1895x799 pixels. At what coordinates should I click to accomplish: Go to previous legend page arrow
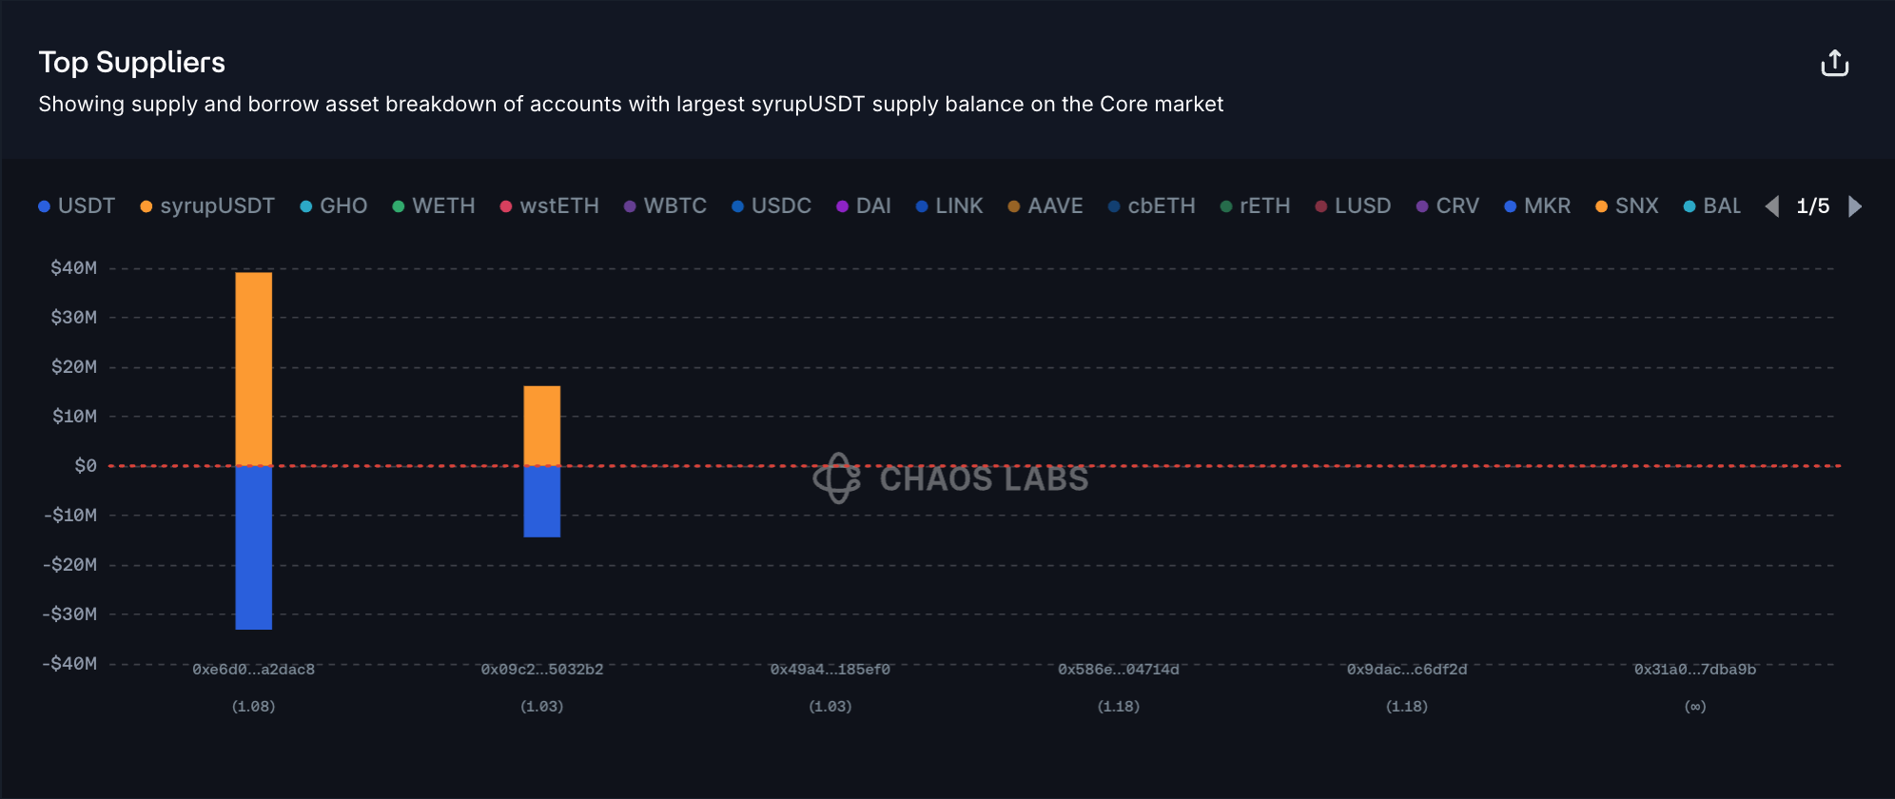[1771, 206]
